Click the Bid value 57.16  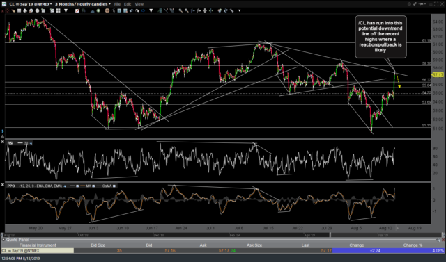(x=170, y=251)
